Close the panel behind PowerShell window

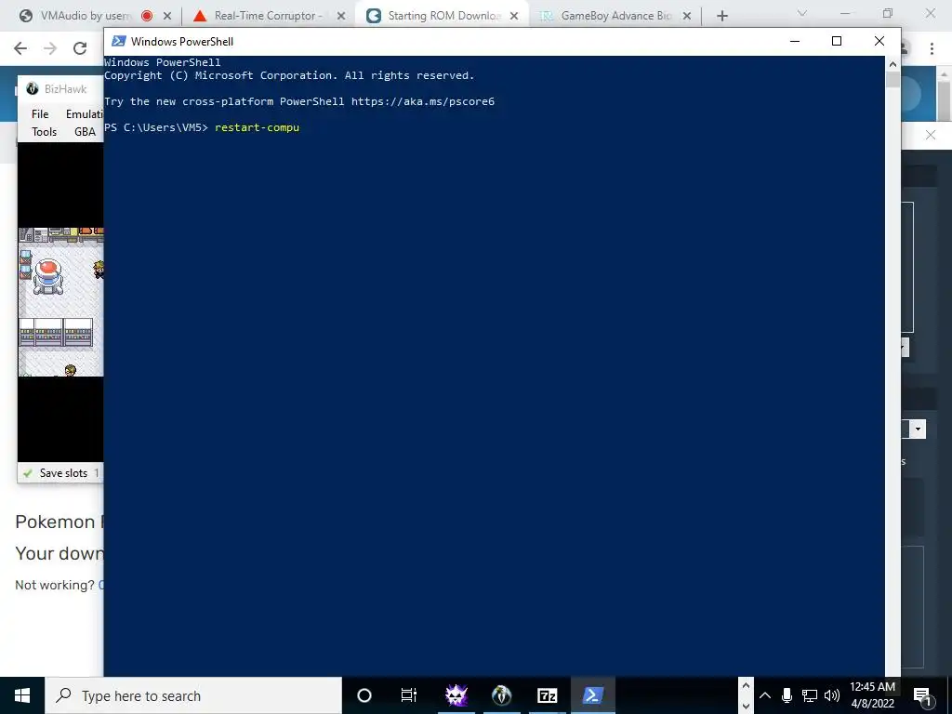point(931,135)
